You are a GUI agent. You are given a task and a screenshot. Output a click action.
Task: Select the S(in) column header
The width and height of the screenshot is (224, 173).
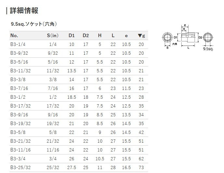coord(53,36)
